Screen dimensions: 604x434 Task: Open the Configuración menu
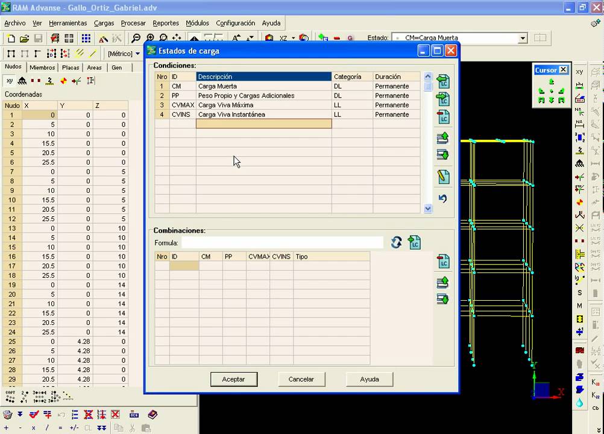[235, 23]
